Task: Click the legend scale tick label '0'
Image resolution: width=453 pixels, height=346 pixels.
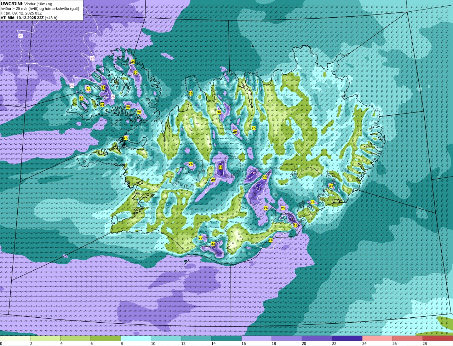Action: (x=1, y=344)
